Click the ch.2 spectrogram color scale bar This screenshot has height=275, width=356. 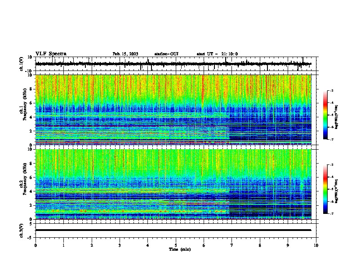[325, 189]
